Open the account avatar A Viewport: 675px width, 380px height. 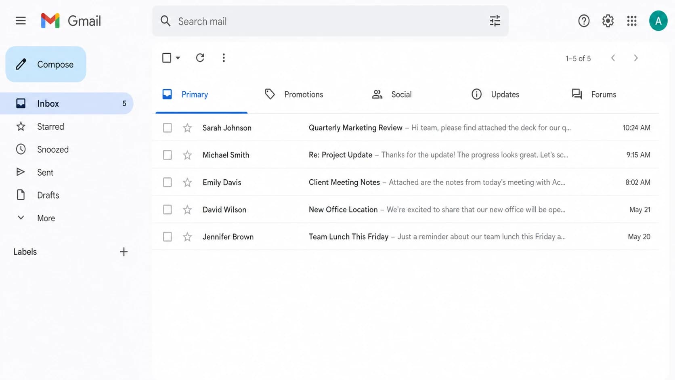[658, 21]
